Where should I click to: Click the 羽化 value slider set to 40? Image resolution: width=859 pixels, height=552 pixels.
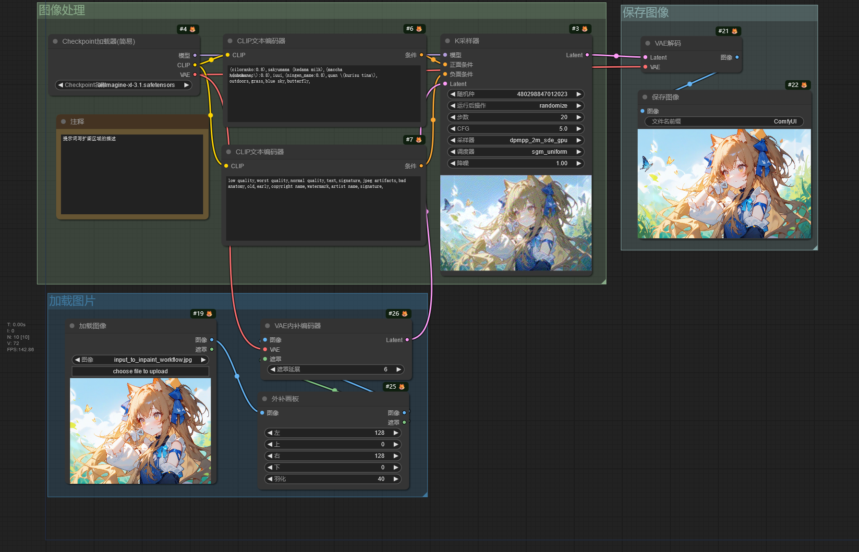coord(333,479)
